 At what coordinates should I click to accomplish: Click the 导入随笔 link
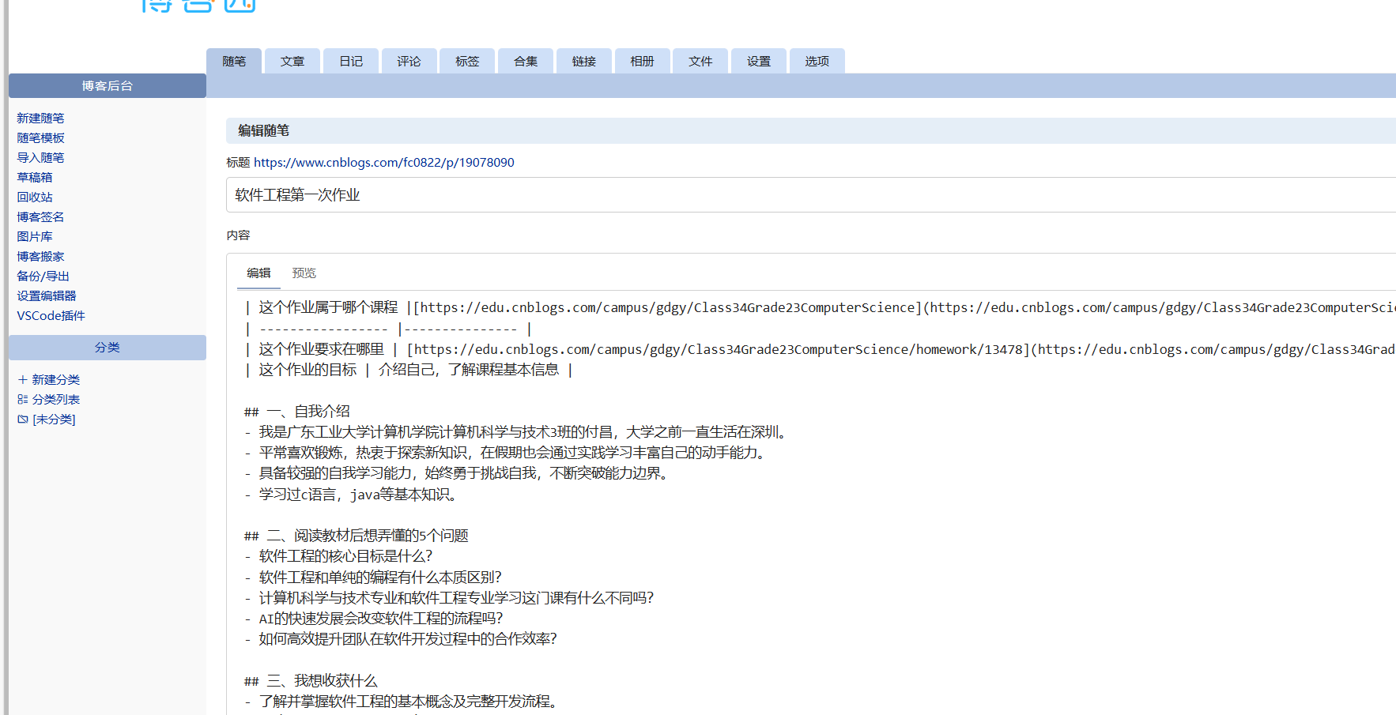[40, 157]
